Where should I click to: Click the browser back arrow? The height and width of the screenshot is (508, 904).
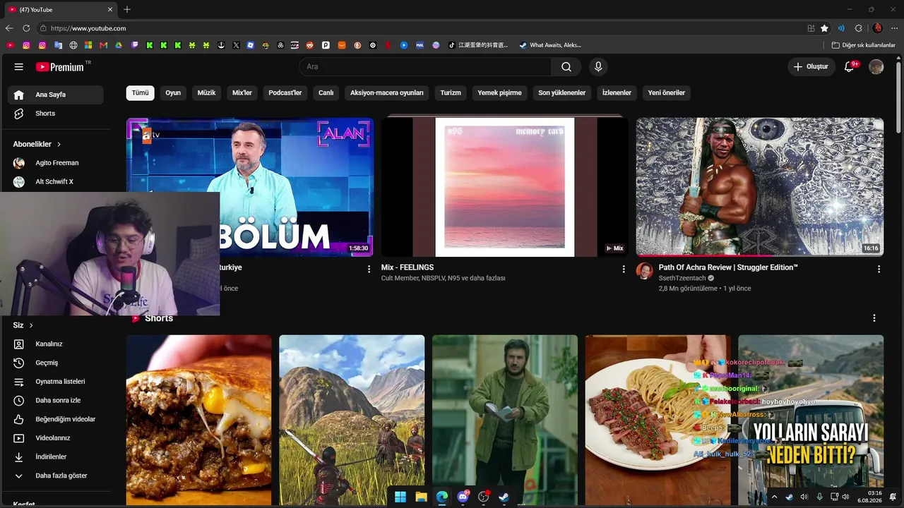coord(9,28)
